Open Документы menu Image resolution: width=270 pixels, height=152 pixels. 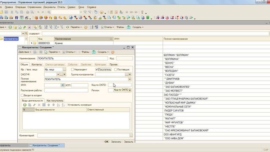pos(49,7)
